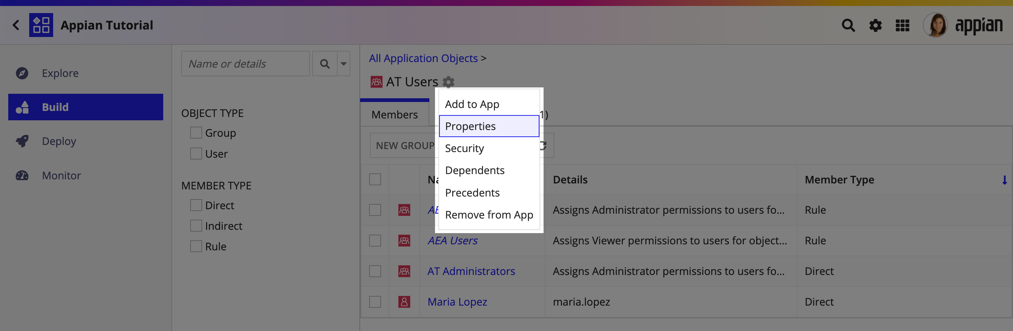Select the Build view in sidebar

click(x=86, y=107)
